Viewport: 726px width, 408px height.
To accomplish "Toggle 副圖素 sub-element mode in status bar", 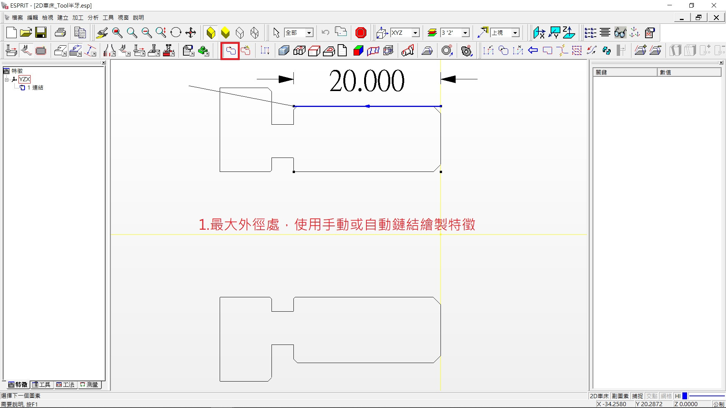I will click(x=620, y=396).
